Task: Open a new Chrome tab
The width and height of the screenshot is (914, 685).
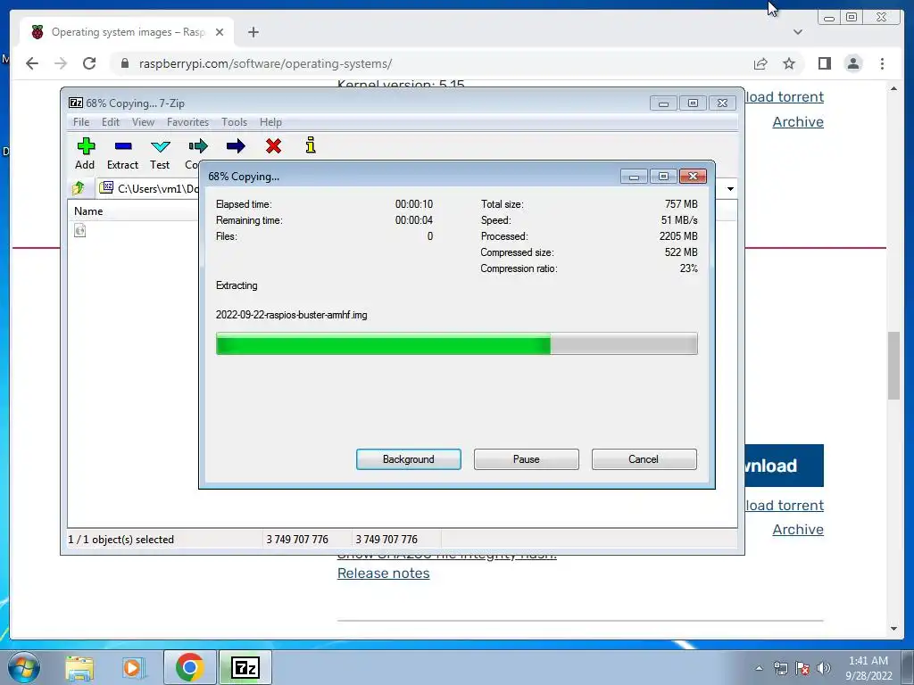Action: (x=253, y=32)
